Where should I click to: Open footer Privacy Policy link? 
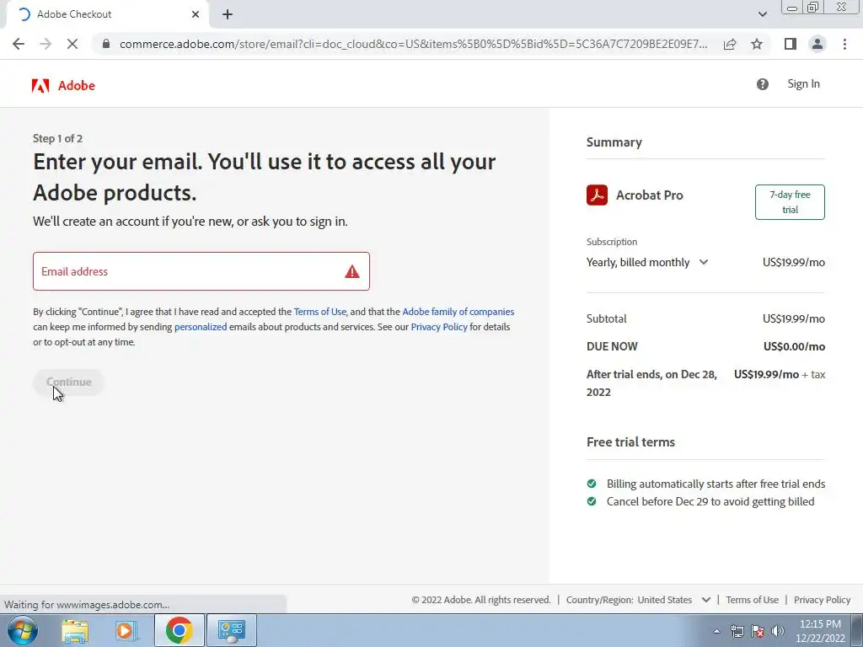(823, 600)
